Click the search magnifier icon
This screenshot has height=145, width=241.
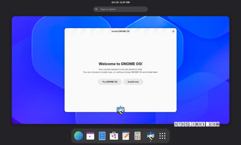coord(96,9)
